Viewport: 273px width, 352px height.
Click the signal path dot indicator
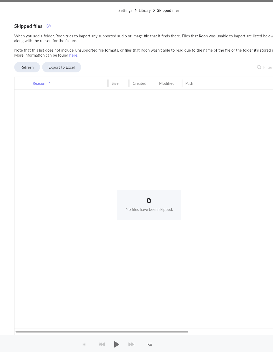(x=84, y=344)
